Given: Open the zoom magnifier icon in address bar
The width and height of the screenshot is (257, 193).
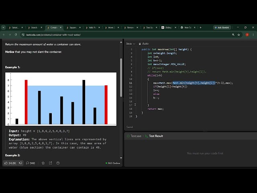Looking at the screenshot, I should click(233, 35).
